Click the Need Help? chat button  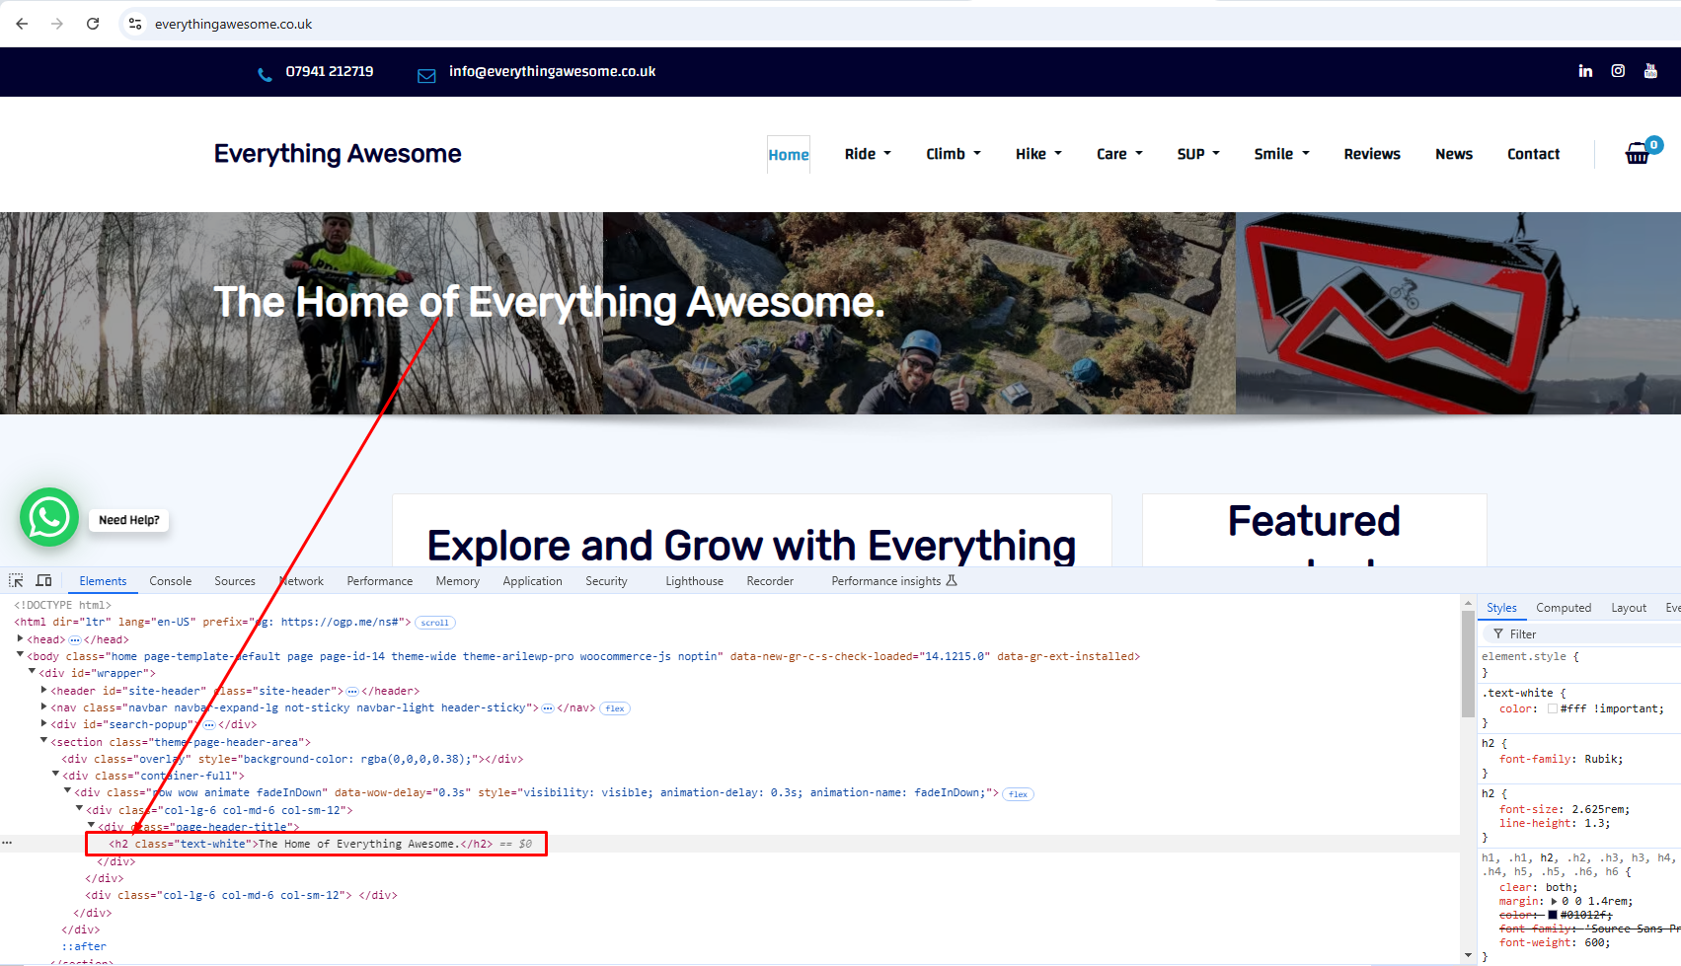point(129,520)
